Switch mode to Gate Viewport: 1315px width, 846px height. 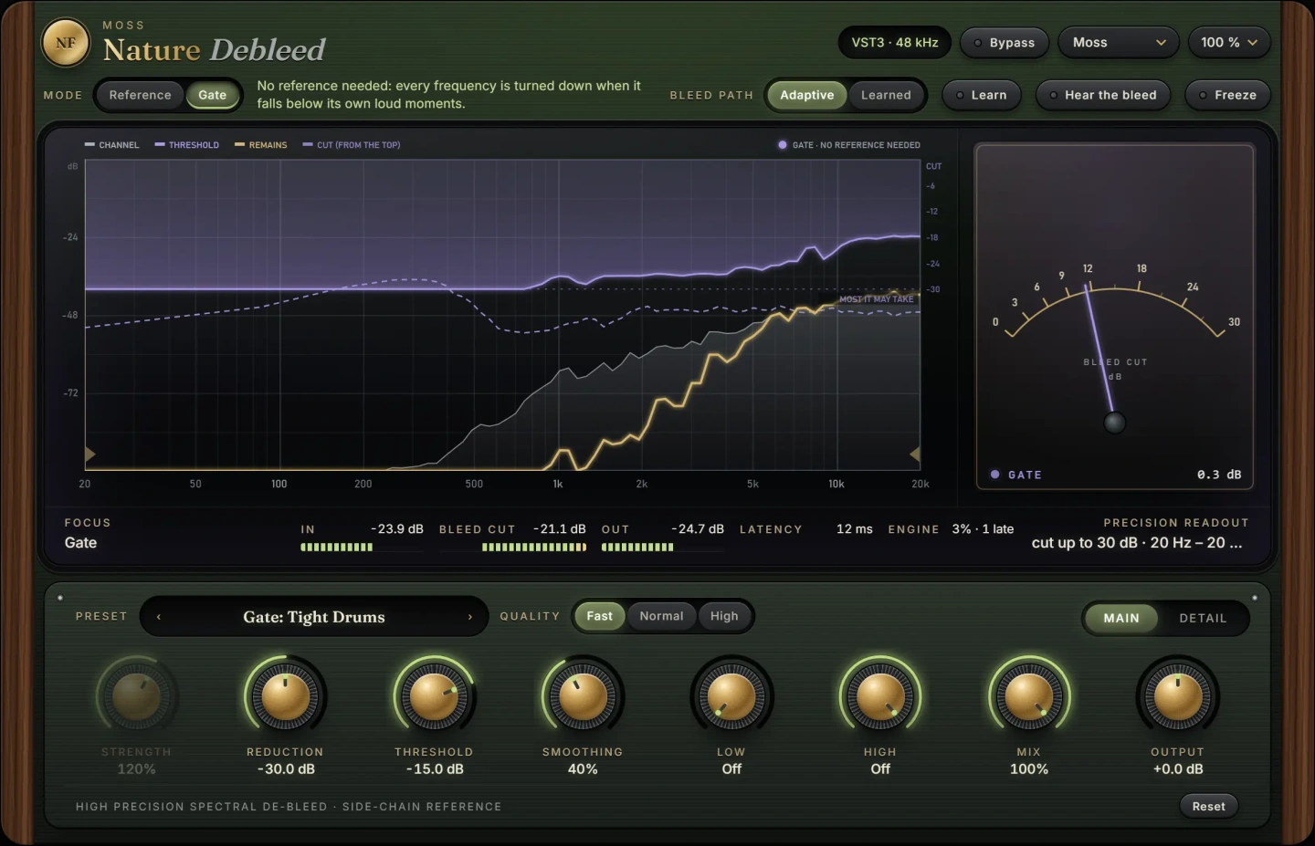pos(213,95)
